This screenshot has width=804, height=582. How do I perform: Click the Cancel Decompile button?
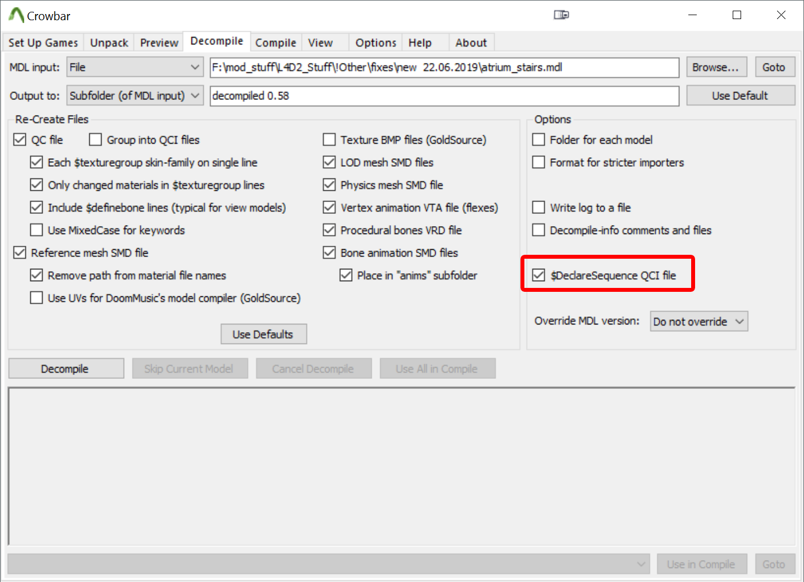[313, 369]
